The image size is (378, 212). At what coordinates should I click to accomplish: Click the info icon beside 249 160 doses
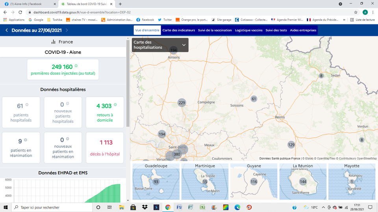(76, 66)
